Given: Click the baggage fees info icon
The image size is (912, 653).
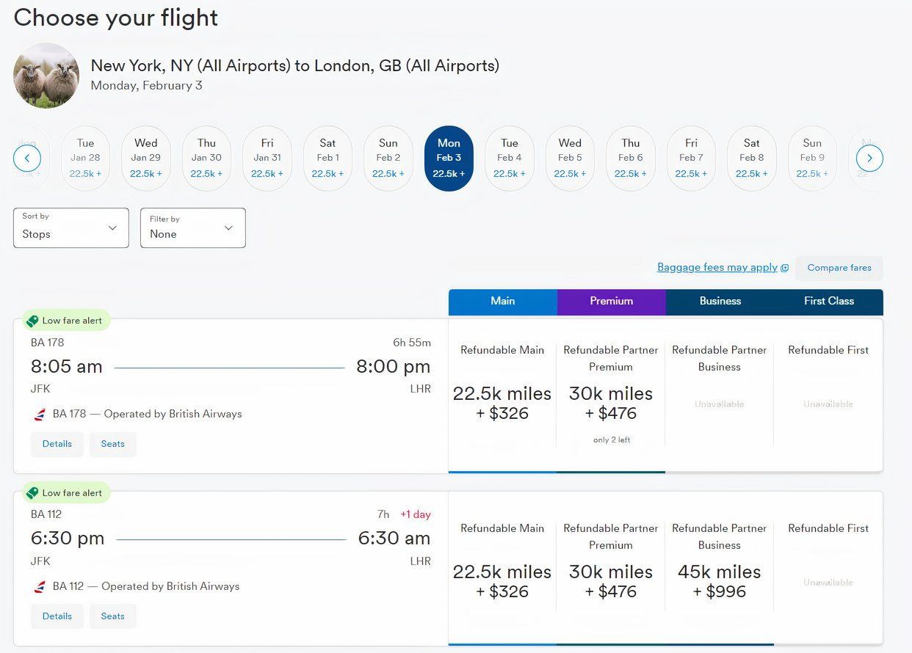Looking at the screenshot, I should [785, 269].
